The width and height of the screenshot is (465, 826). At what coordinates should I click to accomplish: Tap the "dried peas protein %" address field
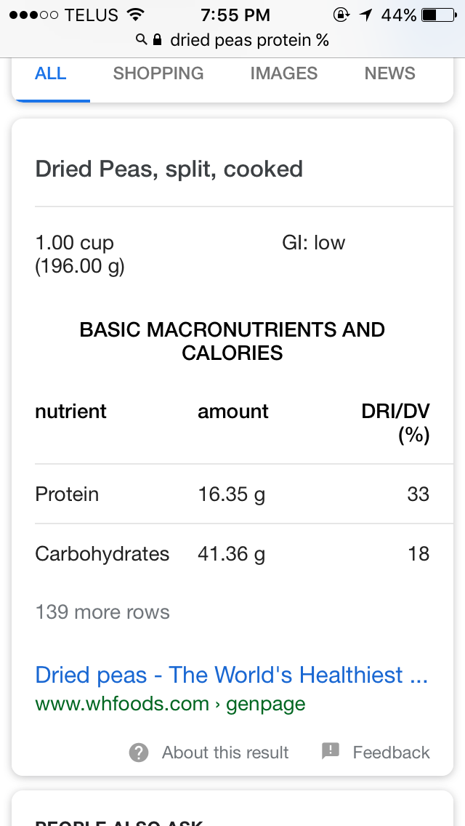[249, 40]
